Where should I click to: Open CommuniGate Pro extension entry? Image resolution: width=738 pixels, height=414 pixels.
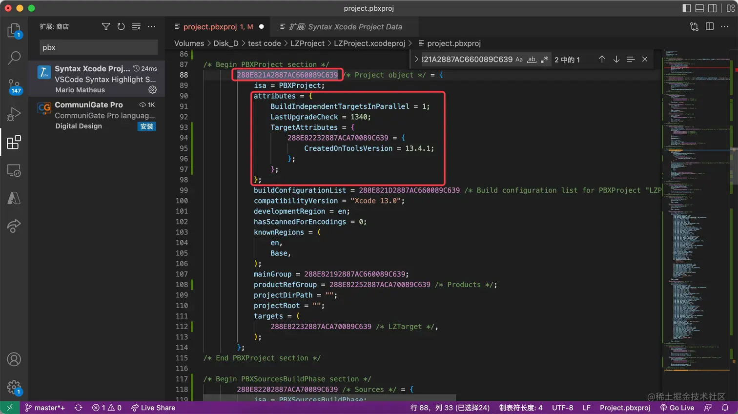pyautogui.click(x=97, y=115)
